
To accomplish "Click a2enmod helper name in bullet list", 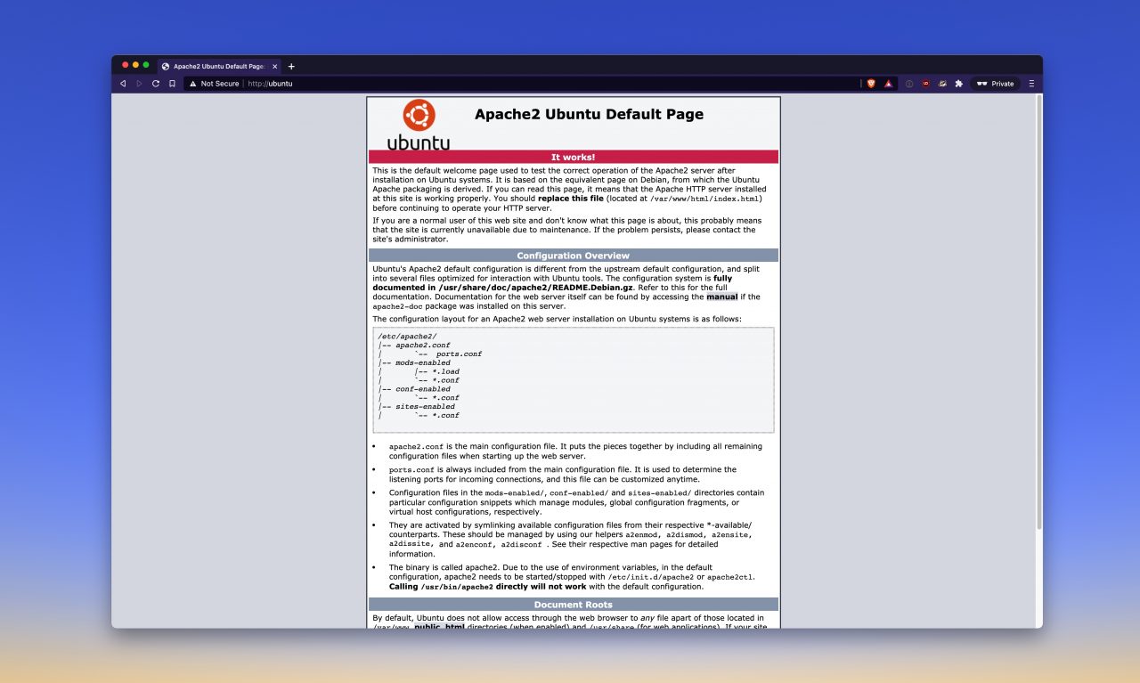I will [643, 535].
